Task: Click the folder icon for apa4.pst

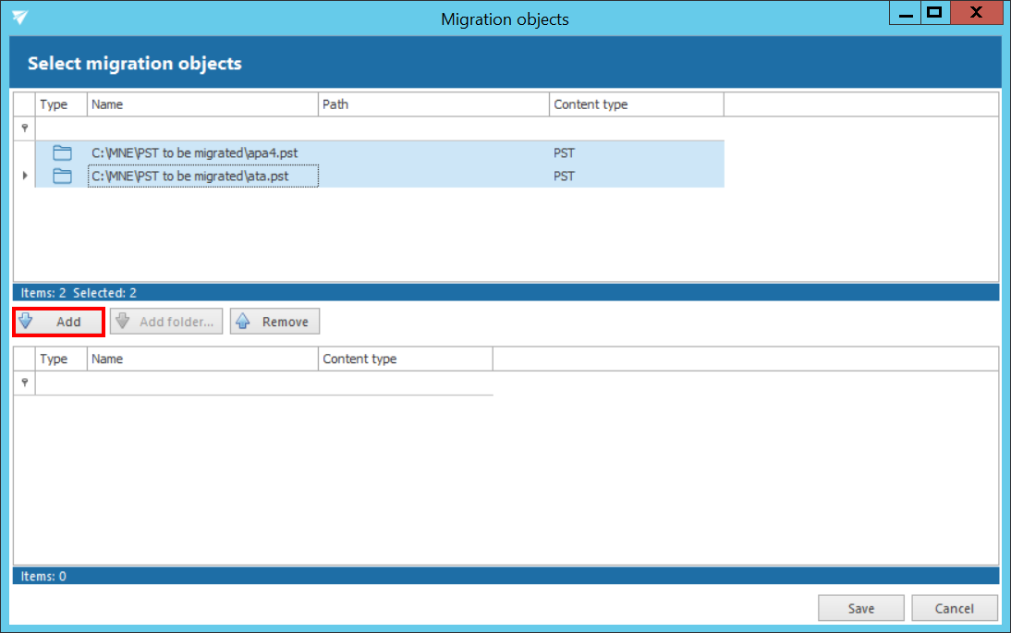Action: [62, 152]
